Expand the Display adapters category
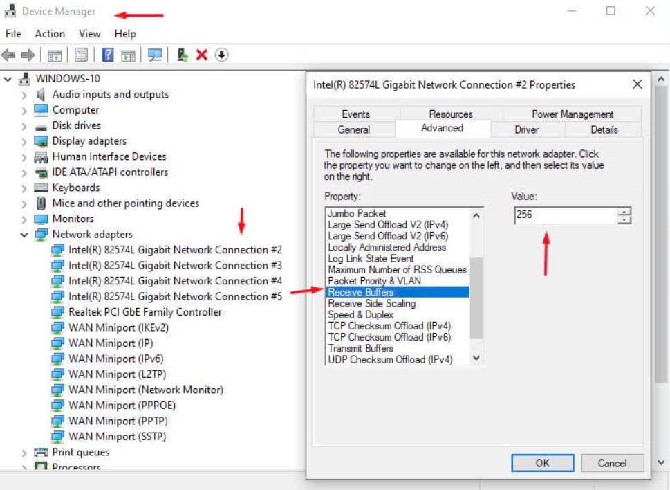This screenshot has width=670, height=490. (x=24, y=141)
